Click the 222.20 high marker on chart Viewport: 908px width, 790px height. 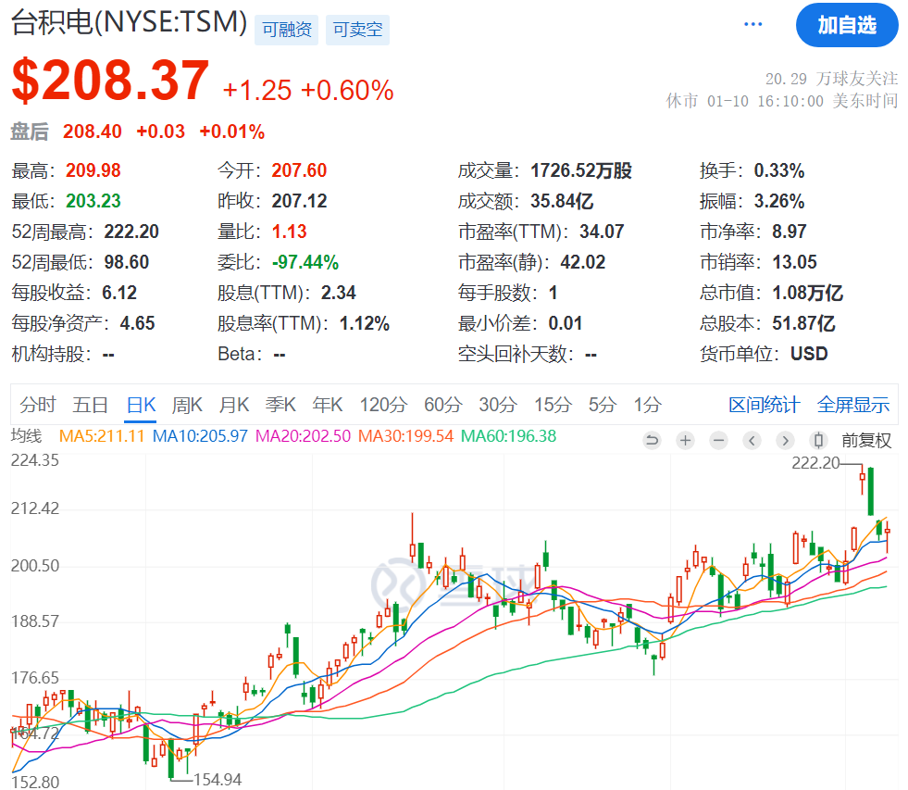[x=815, y=462]
